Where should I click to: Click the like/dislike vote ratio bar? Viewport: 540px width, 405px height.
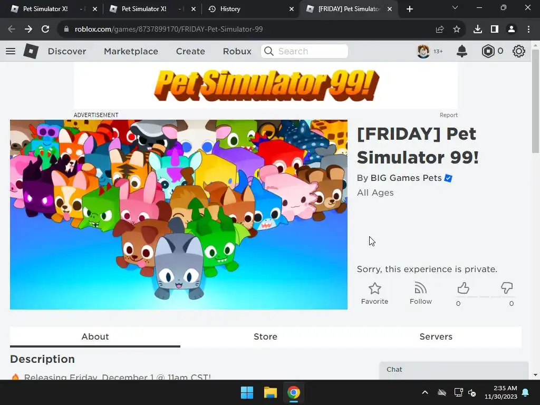coord(485,296)
